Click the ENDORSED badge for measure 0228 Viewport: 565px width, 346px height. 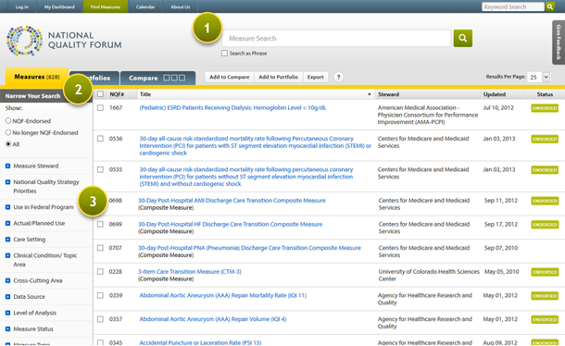click(545, 272)
